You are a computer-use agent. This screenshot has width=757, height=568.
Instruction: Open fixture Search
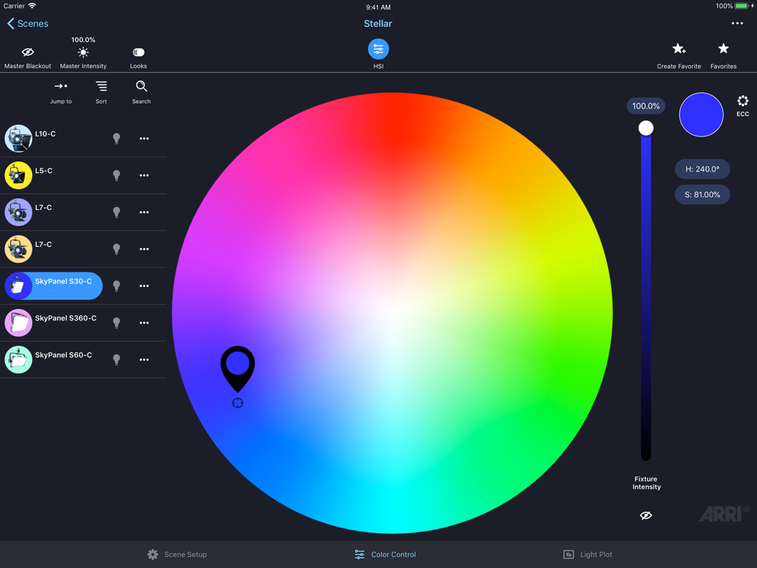pyautogui.click(x=141, y=92)
